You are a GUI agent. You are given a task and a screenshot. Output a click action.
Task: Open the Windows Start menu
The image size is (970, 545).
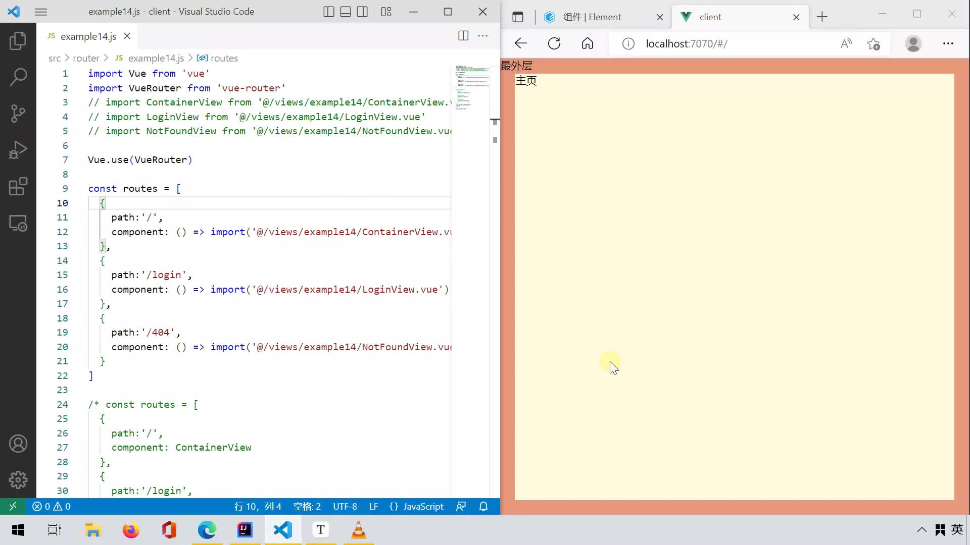pos(18,530)
